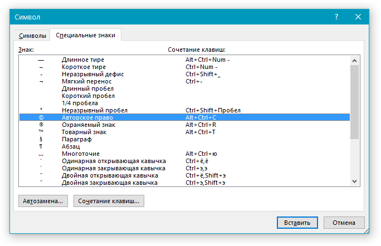This screenshot has height=246, width=381.
Task: Click the resize grip at dialog corner
Action: coord(367,231)
